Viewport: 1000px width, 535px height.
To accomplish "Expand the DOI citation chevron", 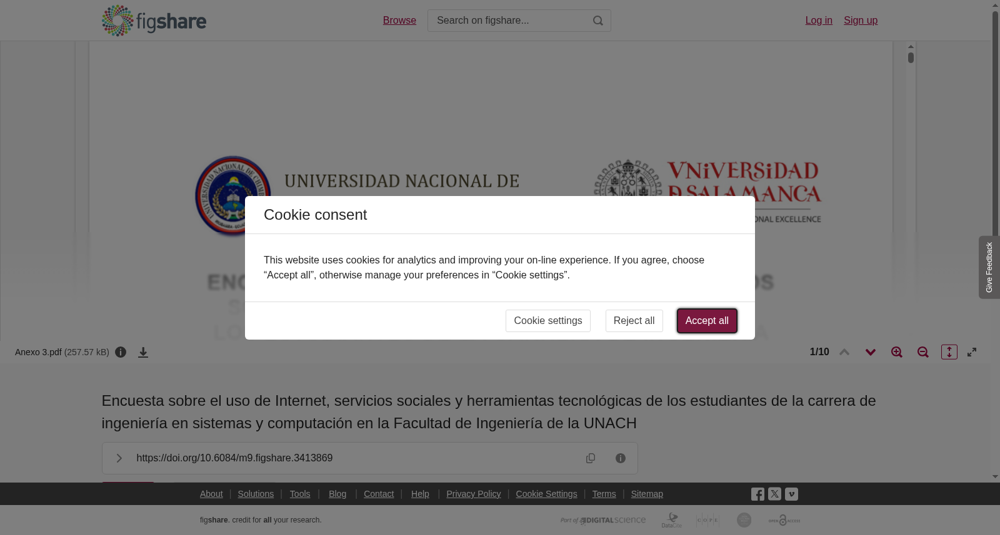I will pyautogui.click(x=119, y=458).
